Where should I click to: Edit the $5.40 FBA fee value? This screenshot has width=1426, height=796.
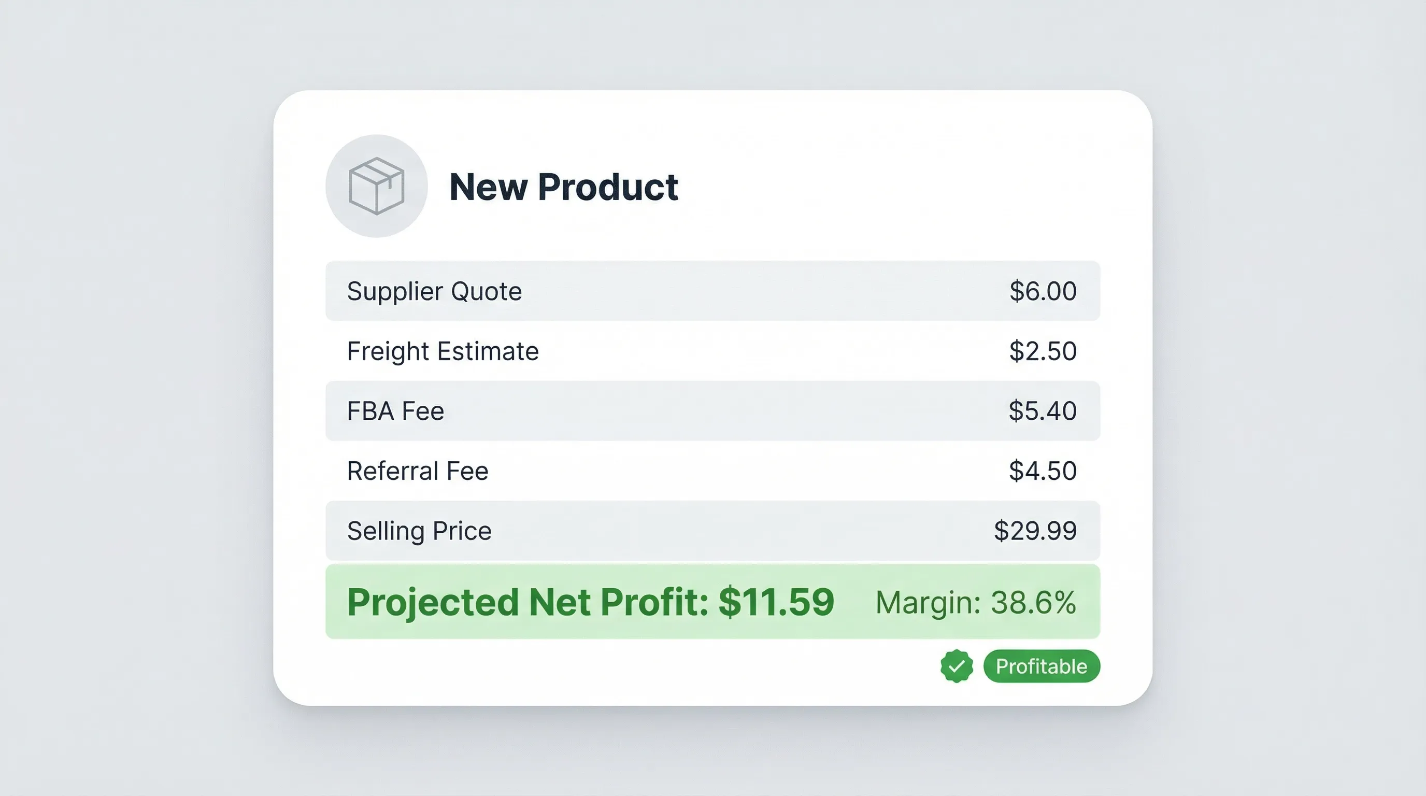coord(1043,411)
